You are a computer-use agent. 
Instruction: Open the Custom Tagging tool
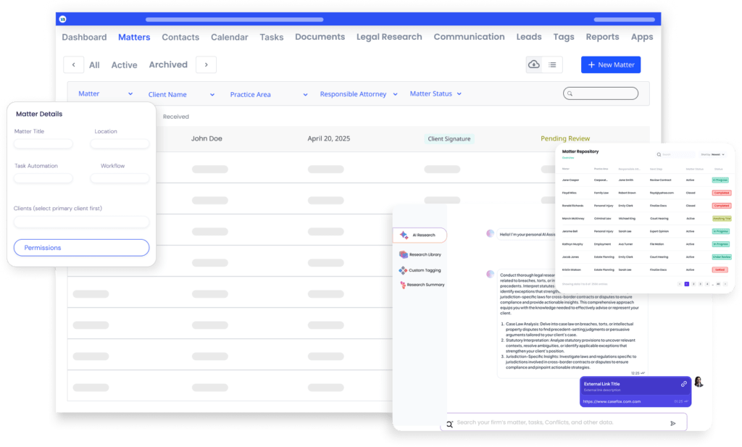(423, 271)
